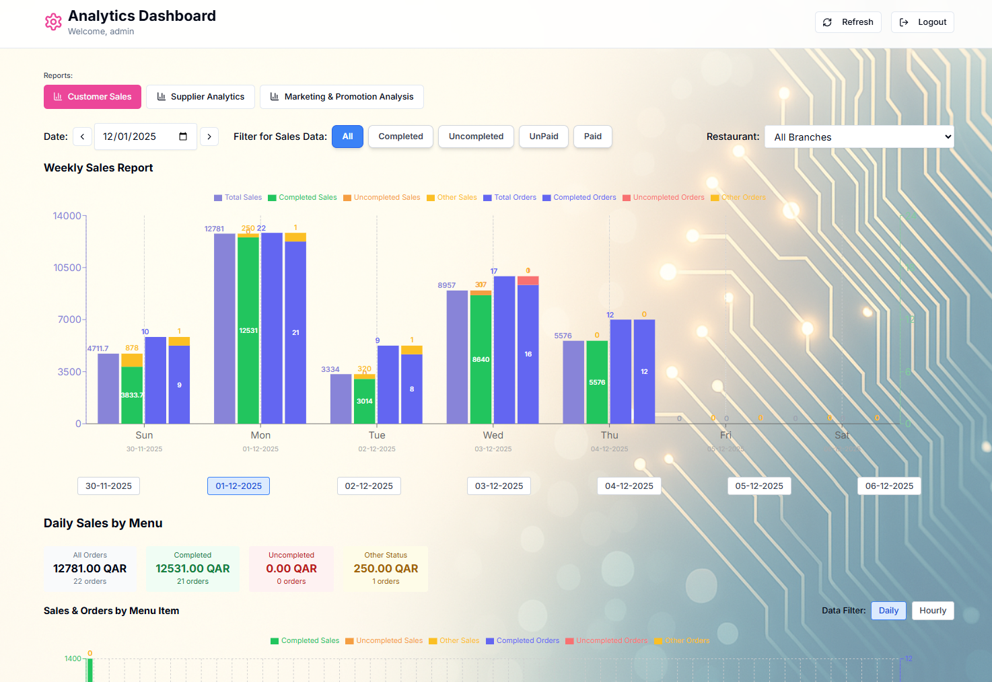Click Monday's 12781 total sales bar
Viewport: 992px width, 682px height.
(x=225, y=329)
